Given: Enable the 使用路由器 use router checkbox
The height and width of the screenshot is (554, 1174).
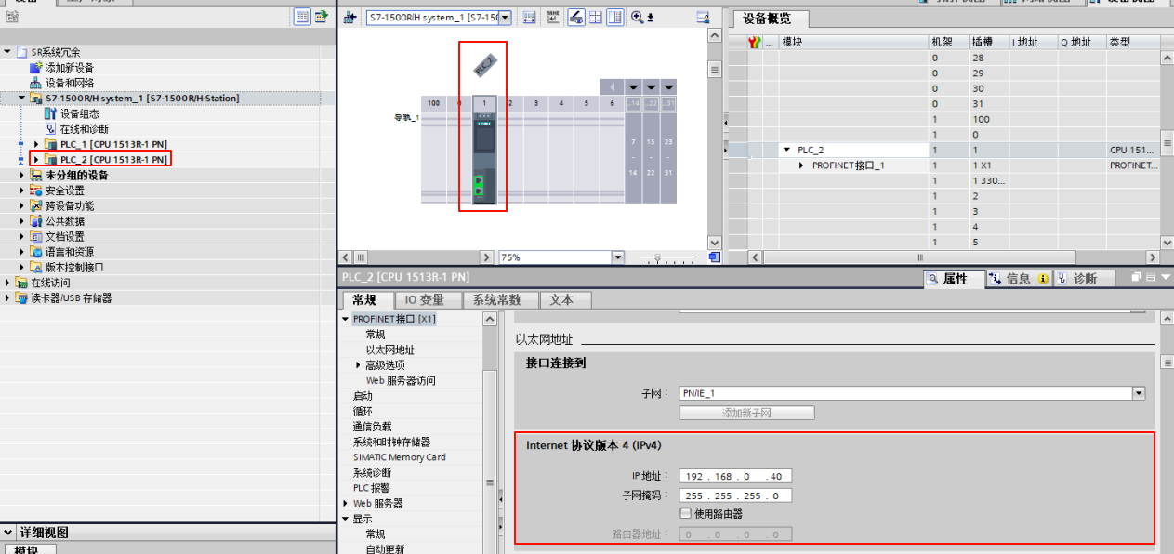Looking at the screenshot, I should coord(685,514).
